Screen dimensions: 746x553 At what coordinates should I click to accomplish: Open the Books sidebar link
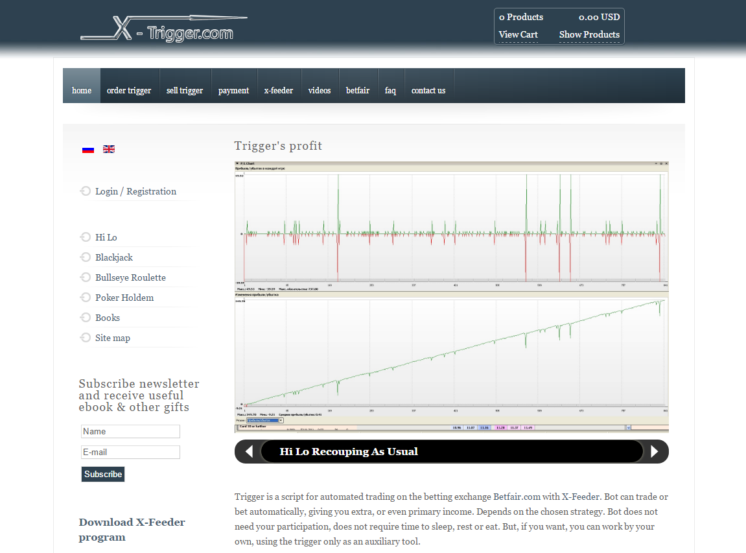point(108,318)
